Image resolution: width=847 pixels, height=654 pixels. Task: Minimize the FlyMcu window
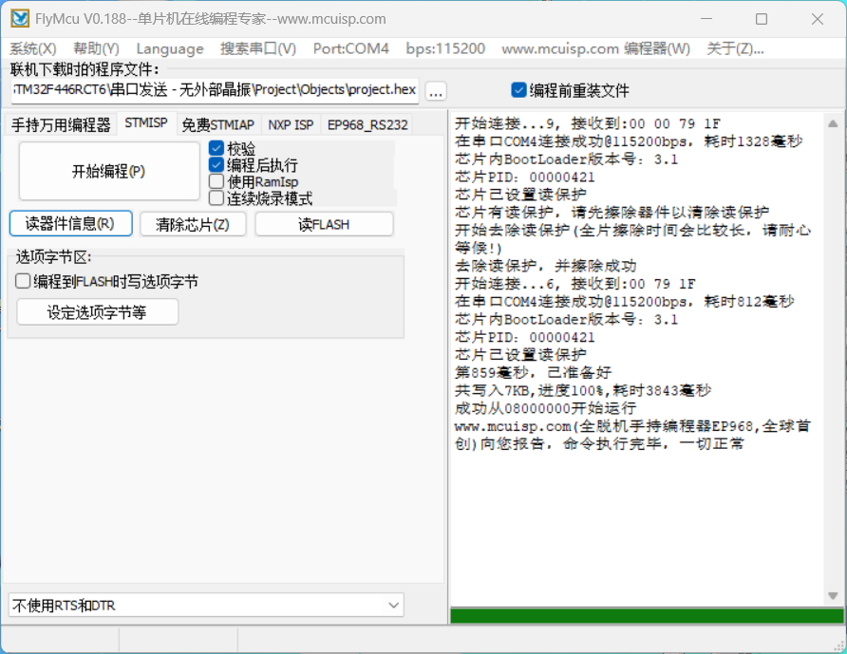[706, 19]
